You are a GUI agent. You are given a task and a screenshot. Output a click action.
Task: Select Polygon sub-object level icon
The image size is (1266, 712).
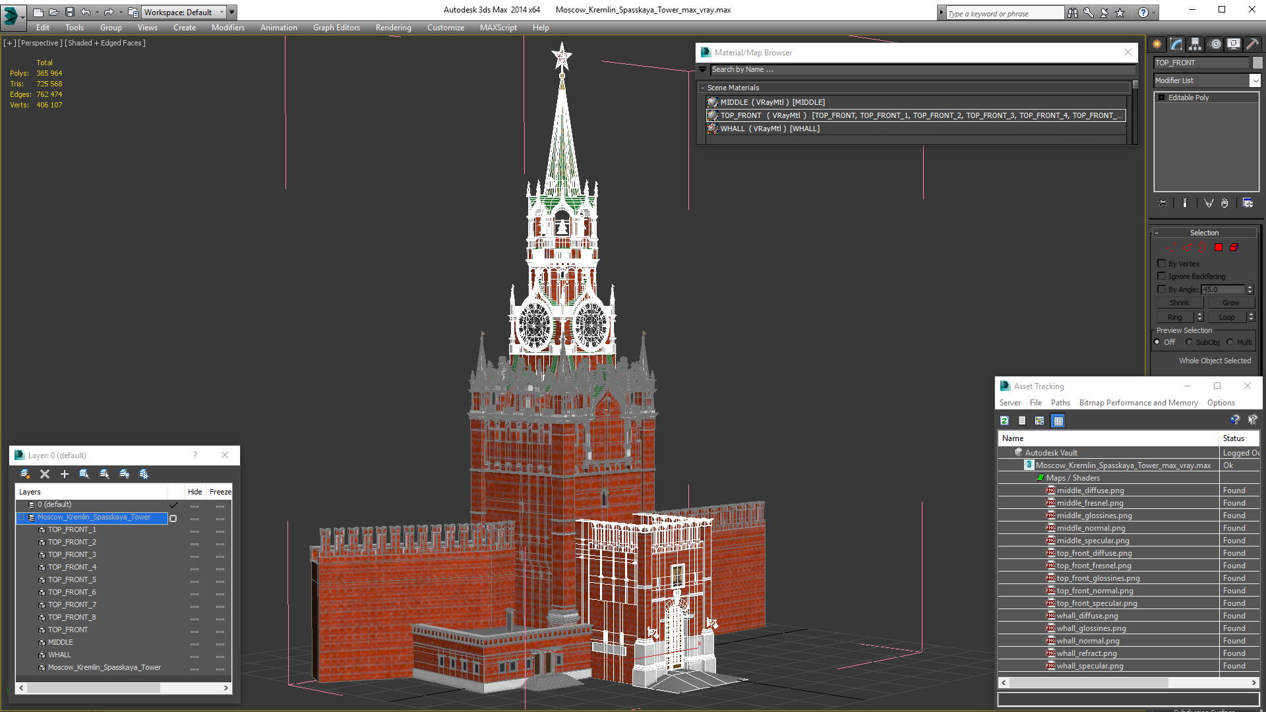pos(1219,248)
